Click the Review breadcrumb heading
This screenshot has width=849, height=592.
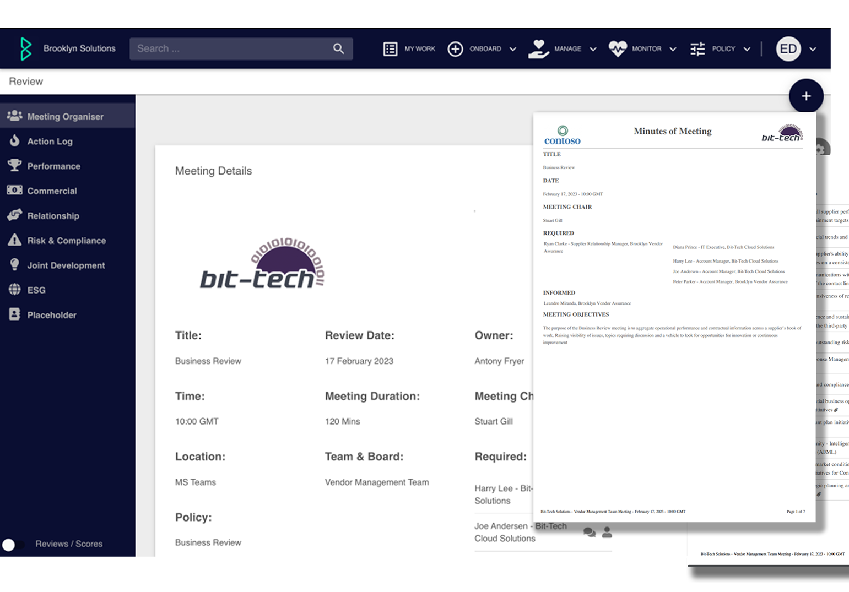pyautogui.click(x=26, y=82)
